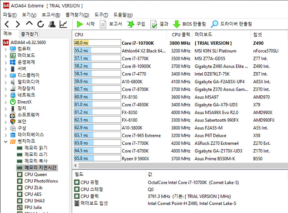
Task: Select CPU SHA3 benchmark
Action: tap(35, 201)
